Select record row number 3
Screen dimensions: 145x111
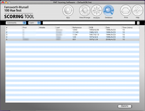(72, 35)
